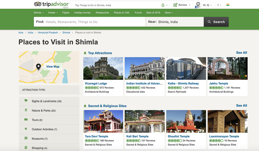
Task: Open the Viceregal Lodge photo thumbnail
Action: (103, 68)
